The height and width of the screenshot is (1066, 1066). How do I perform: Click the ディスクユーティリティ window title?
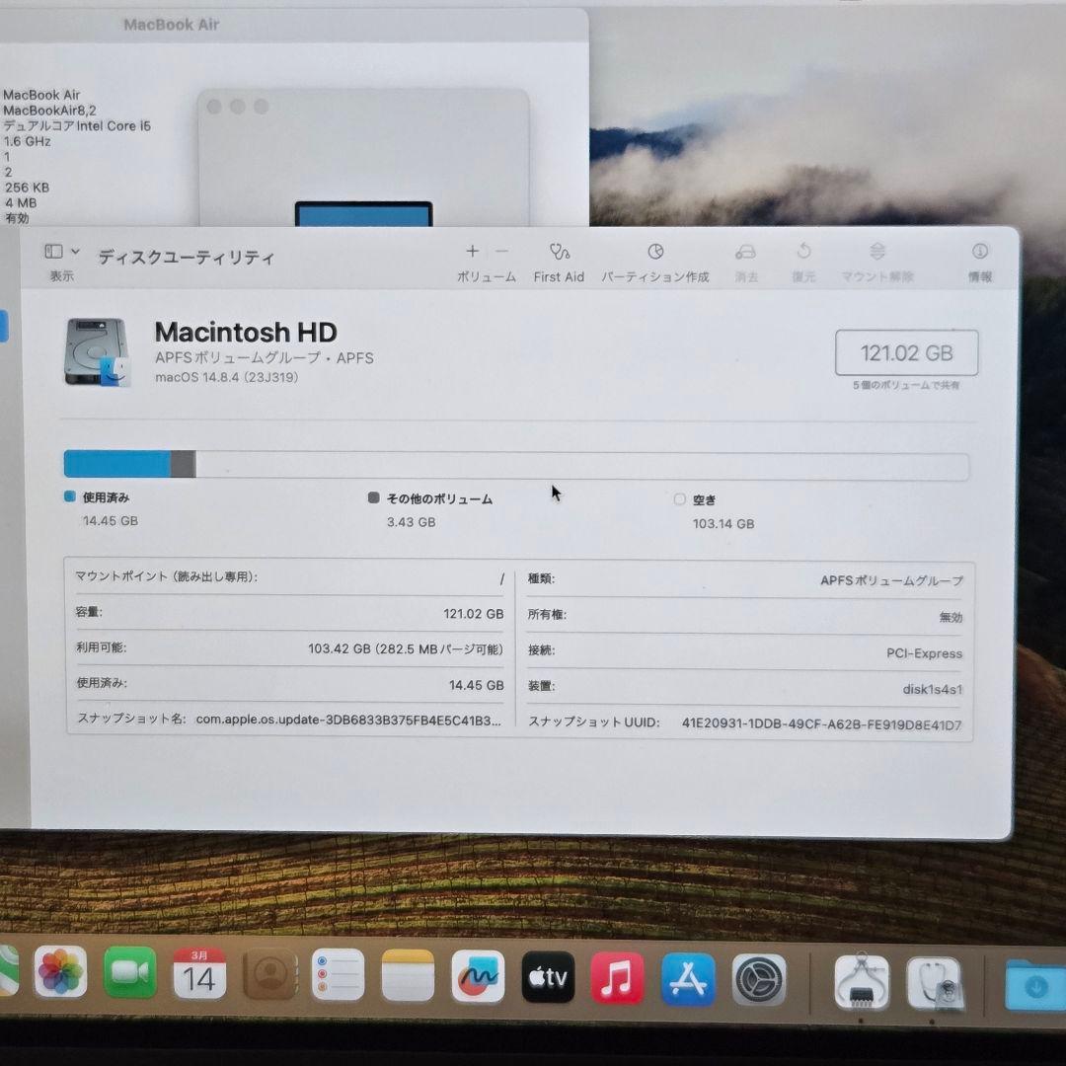tap(186, 258)
